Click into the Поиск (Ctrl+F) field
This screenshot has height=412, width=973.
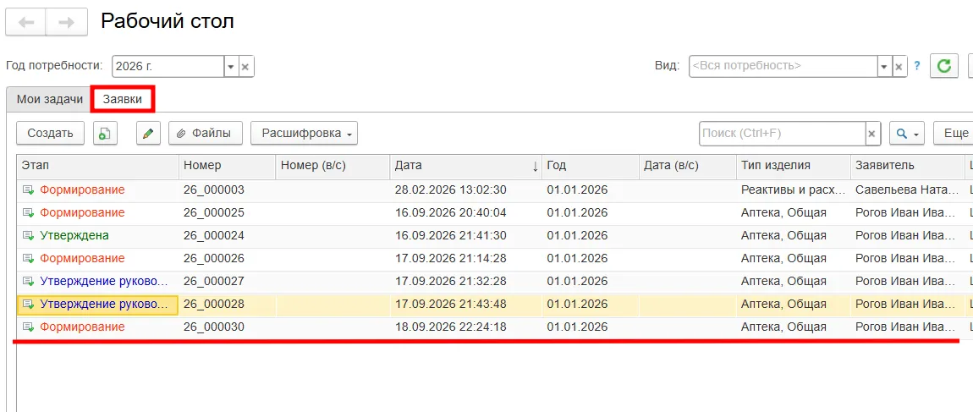782,134
